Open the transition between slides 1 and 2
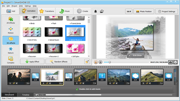This screenshot has width=180, height=101. [35, 77]
